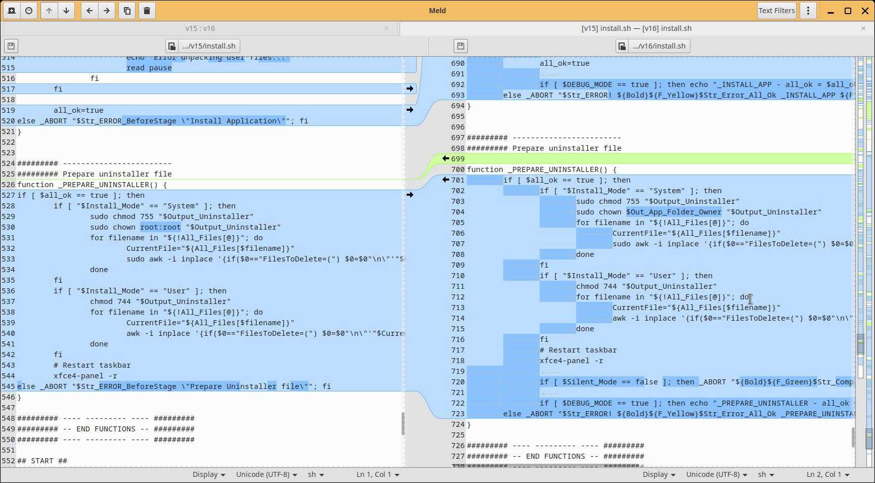Open right pane 'sh' syntax dropdown
This screenshot has width=875, height=483.
[766, 474]
